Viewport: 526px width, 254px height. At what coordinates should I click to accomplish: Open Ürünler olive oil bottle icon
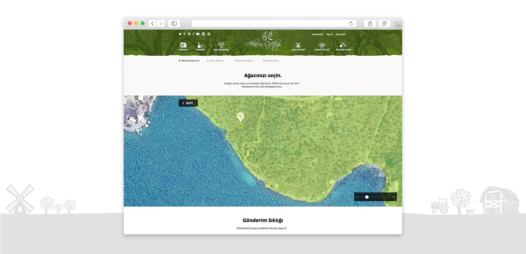click(x=200, y=46)
